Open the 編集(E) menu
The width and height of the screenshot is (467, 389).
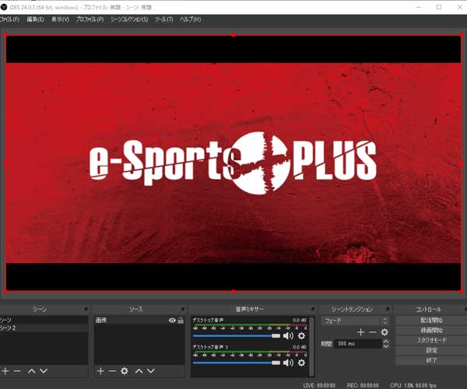35,19
